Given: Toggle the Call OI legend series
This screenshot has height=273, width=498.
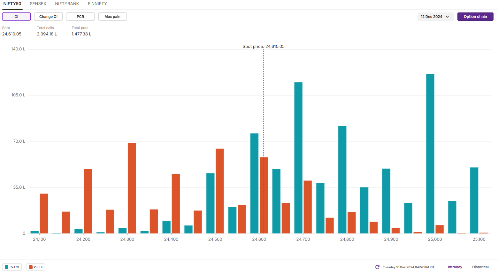Looking at the screenshot, I should (12, 267).
